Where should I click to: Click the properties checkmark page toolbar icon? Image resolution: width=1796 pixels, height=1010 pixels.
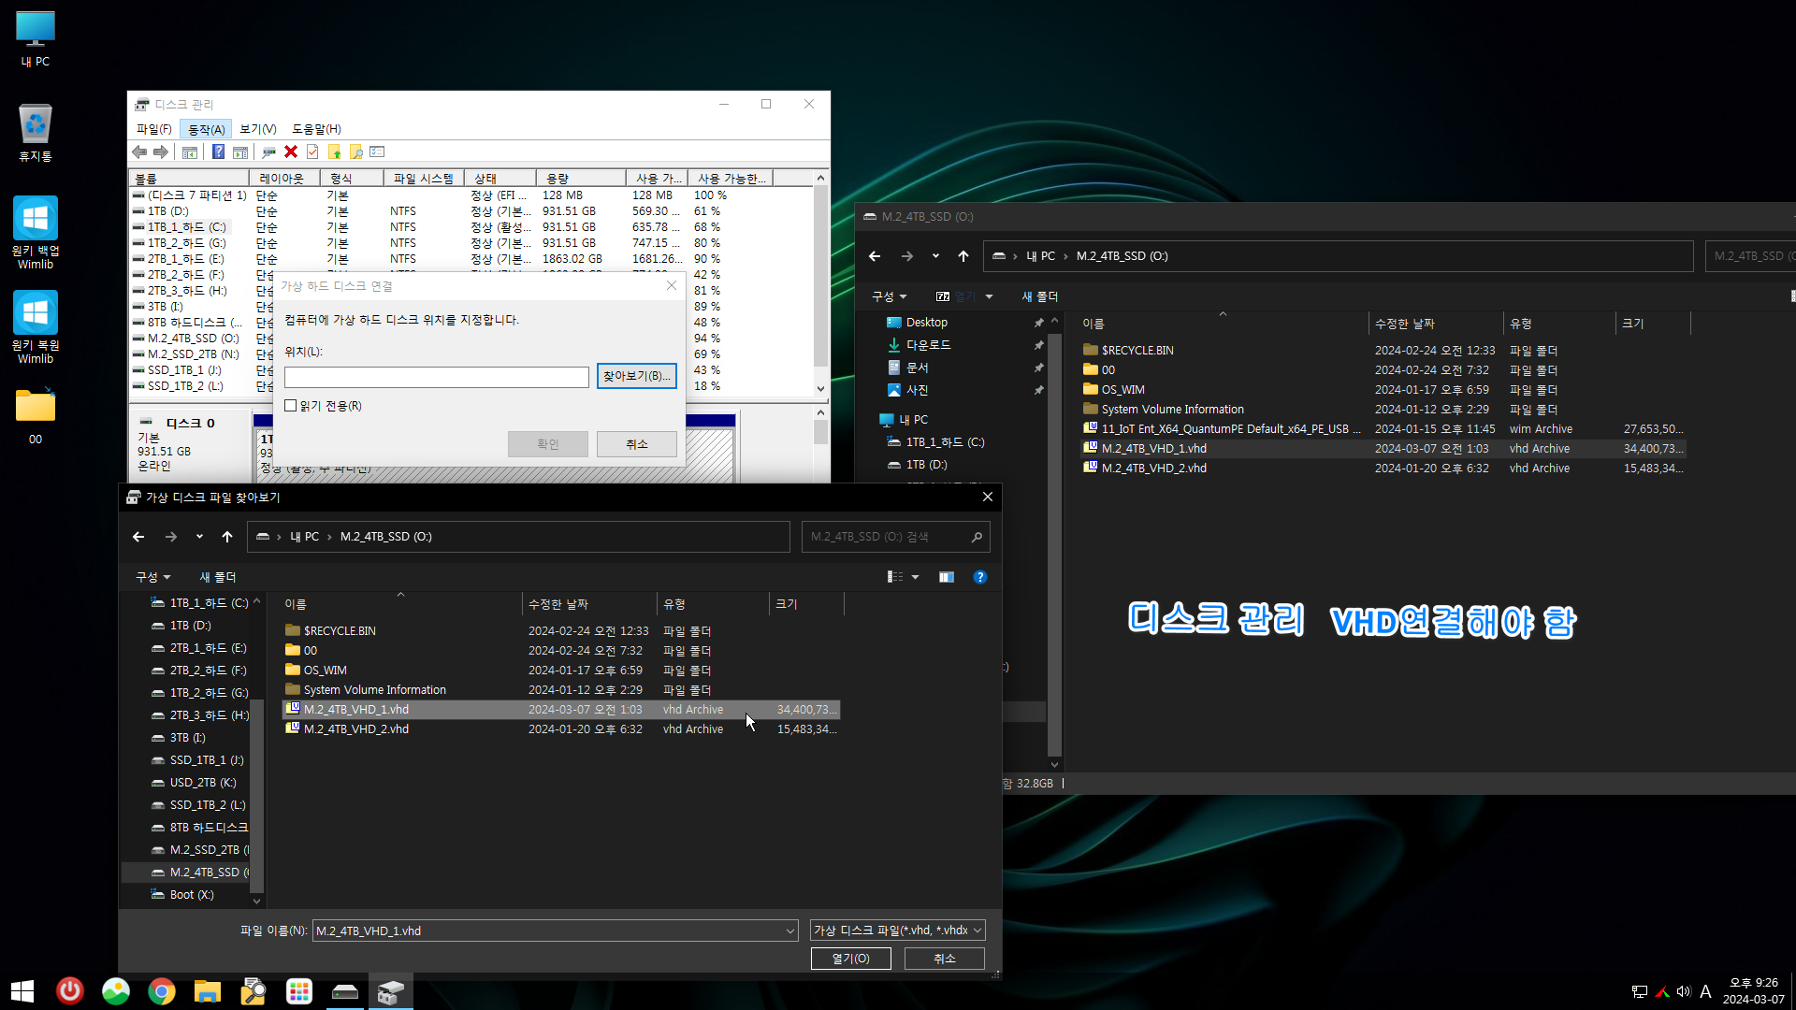[x=312, y=152]
